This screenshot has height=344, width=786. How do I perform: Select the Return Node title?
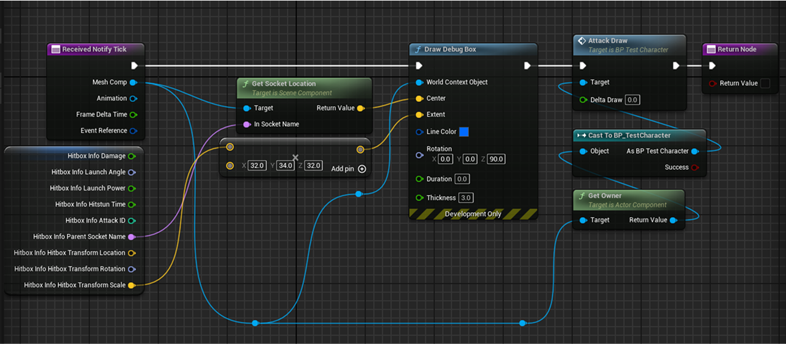click(x=737, y=49)
